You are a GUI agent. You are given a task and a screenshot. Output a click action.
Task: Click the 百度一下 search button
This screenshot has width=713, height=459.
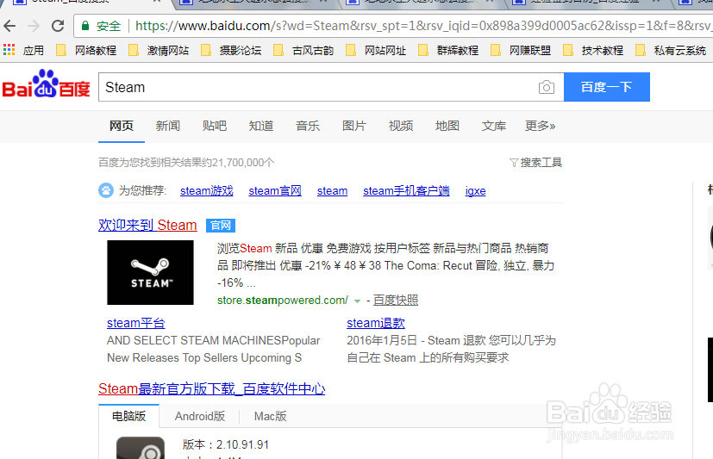click(607, 87)
